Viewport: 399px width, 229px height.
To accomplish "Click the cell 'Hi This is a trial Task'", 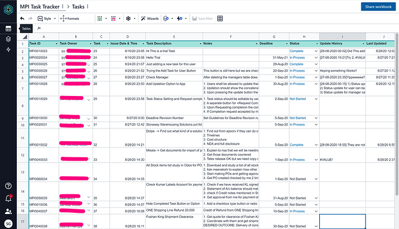I will tap(174, 51).
